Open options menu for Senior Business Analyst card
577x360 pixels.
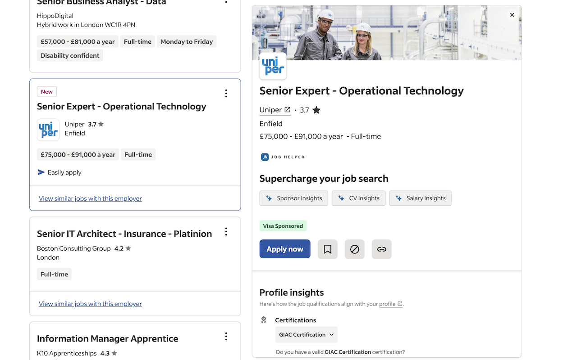click(226, 2)
